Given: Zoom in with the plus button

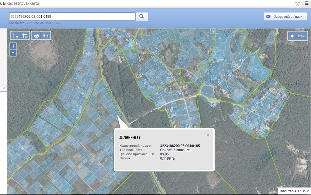Looking at the screenshot, I should point(13,46).
